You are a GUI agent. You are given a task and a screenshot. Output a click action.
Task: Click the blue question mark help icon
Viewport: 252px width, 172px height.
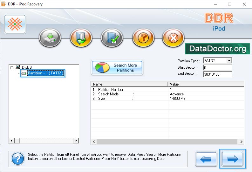pos(18,159)
